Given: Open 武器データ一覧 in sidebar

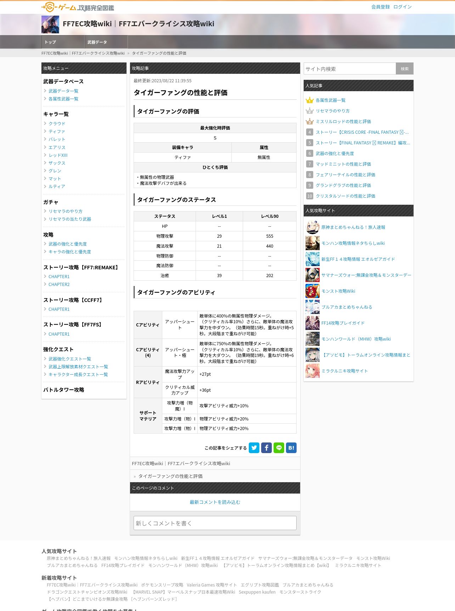Looking at the screenshot, I should pyautogui.click(x=63, y=91).
